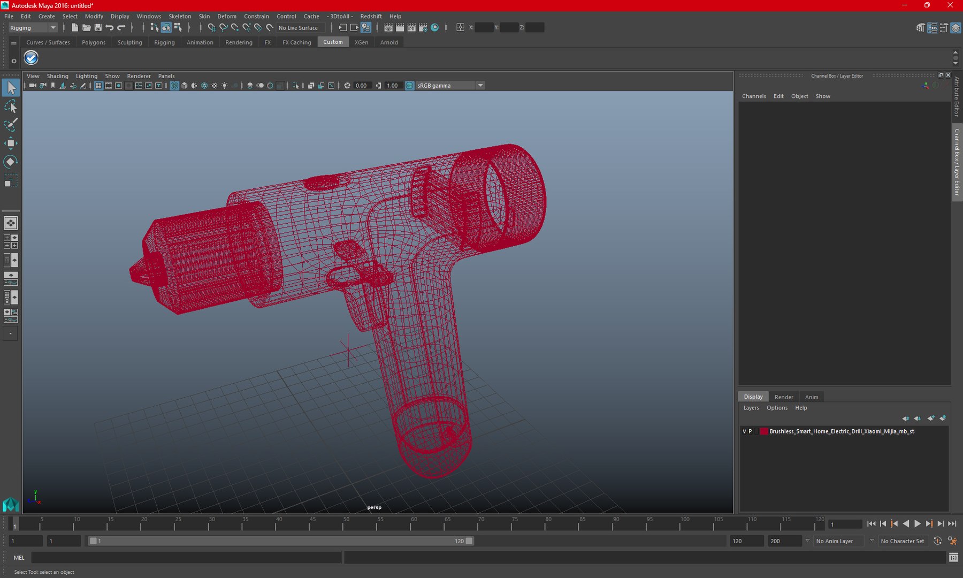The width and height of the screenshot is (963, 578).
Task: Toggle select by object type mode
Action: point(166,28)
